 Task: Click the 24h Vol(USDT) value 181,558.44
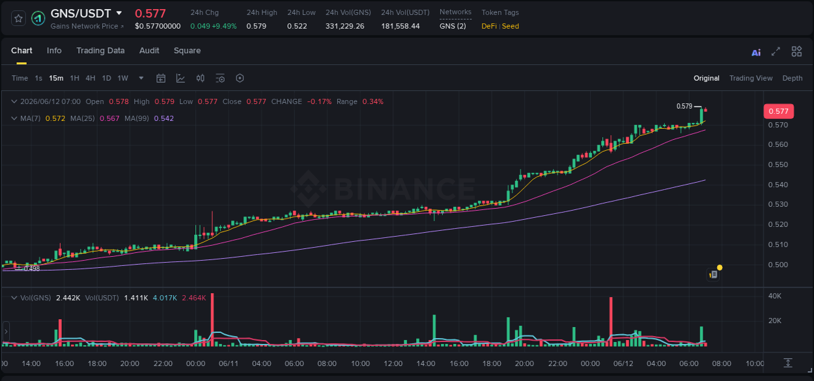(x=400, y=26)
